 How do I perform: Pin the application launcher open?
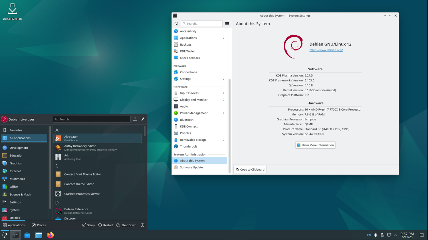142,119
